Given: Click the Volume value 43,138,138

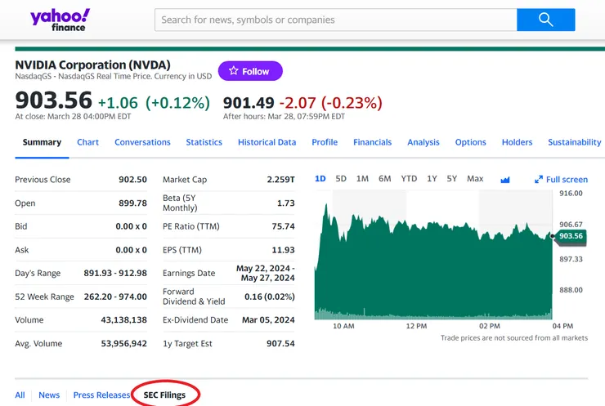Looking at the screenshot, I should coord(123,320).
